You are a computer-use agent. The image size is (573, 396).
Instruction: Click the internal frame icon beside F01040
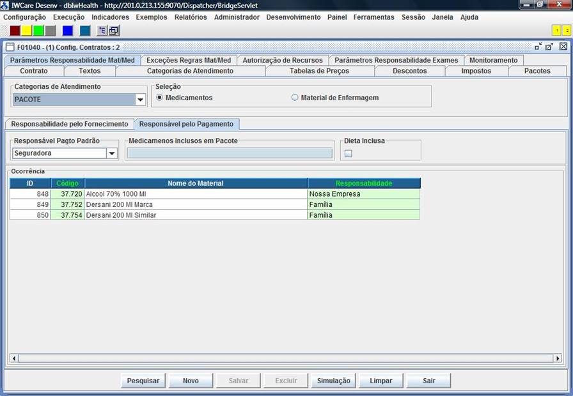[x=10, y=47]
